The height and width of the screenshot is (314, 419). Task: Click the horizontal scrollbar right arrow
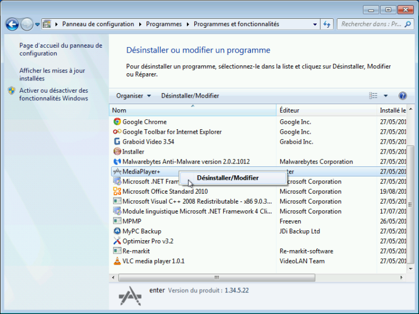click(401, 277)
